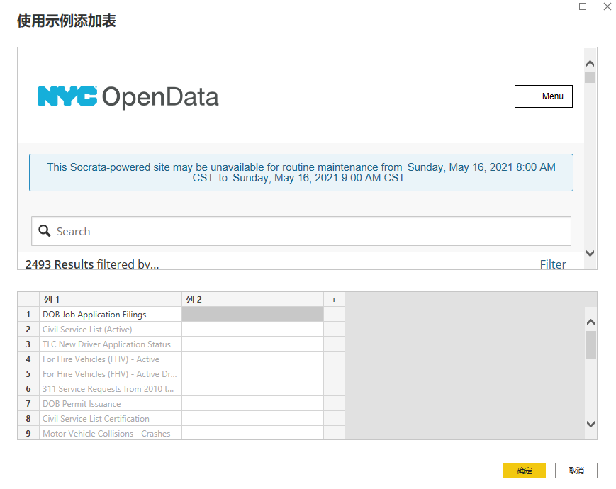Select row number 7 header
The height and width of the screenshot is (489, 616).
click(x=28, y=404)
